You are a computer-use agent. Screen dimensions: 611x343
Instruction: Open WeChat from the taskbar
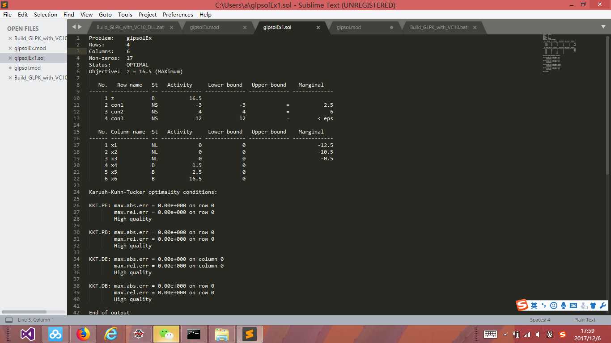(166, 334)
